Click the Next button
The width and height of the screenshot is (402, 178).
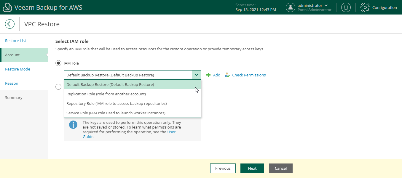(252, 168)
